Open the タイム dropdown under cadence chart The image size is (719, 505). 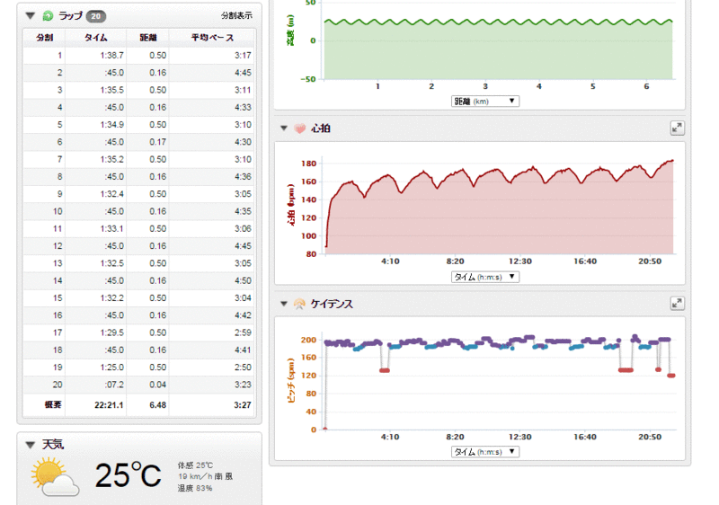484,452
